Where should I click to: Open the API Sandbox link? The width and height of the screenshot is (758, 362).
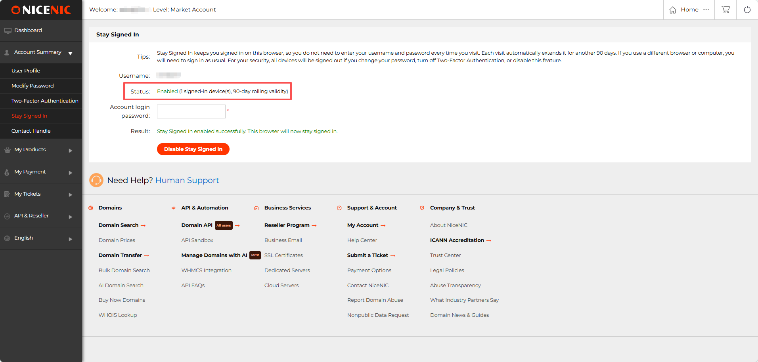(197, 240)
